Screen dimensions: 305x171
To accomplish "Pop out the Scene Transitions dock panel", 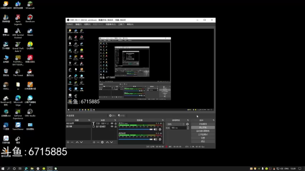I will pyautogui.click(x=188, y=120).
